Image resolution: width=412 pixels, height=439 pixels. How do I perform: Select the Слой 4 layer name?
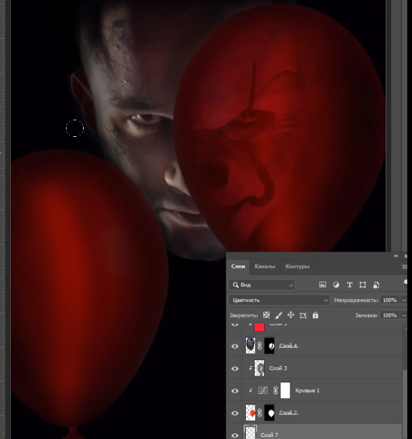(288, 346)
